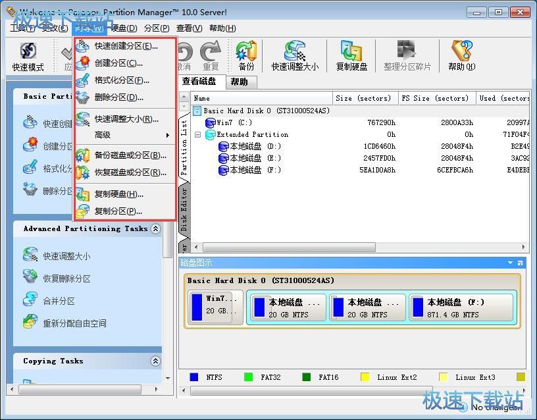The image size is (537, 420).
Task: Click the 快速调整大小 sidebar task icon
Action: click(30, 255)
